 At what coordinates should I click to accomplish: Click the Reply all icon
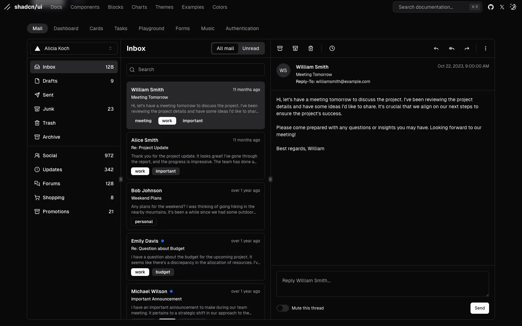tap(452, 48)
